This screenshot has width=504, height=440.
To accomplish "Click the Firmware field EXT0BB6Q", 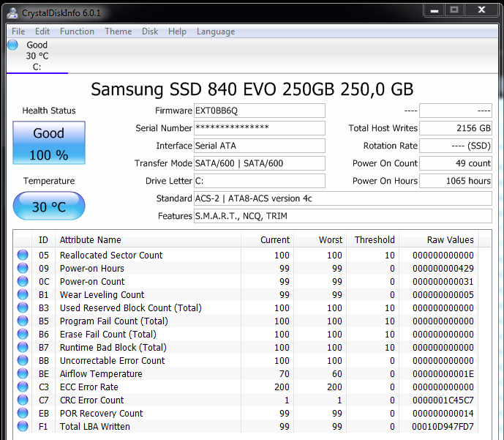I will pyautogui.click(x=260, y=111).
